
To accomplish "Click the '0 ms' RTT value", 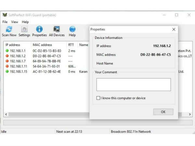I will click(x=71, y=71).
